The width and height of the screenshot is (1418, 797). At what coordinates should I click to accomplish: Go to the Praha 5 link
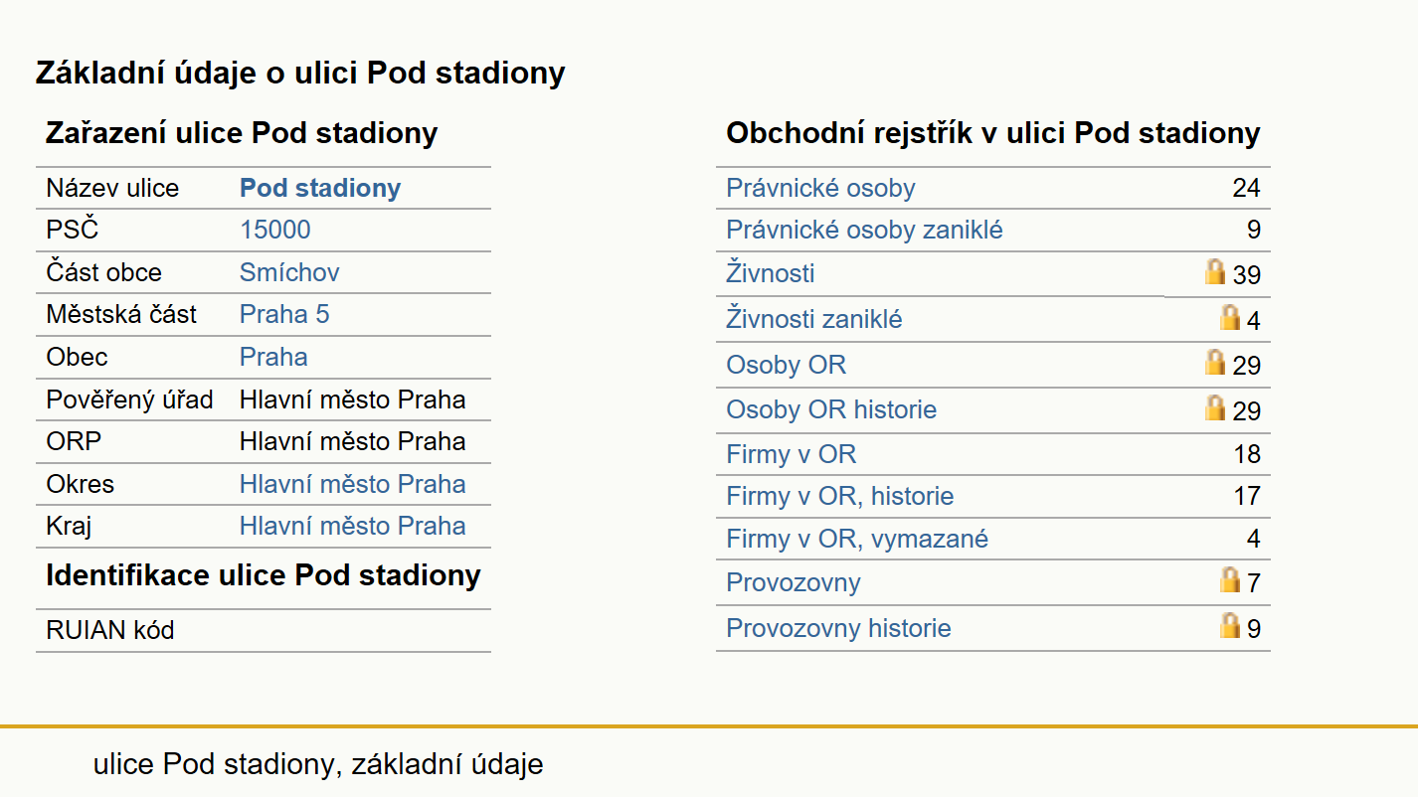pos(284,315)
